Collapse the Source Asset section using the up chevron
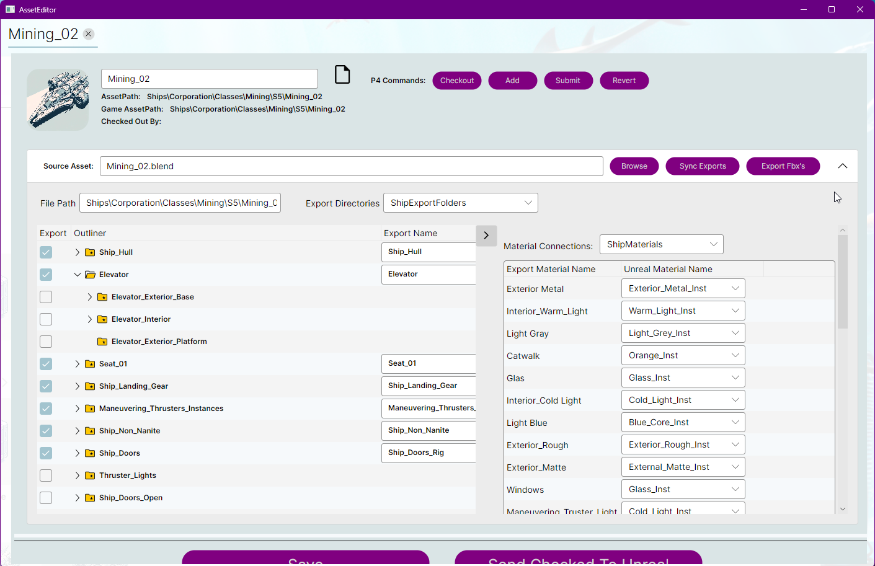The width and height of the screenshot is (875, 566). 842,166
